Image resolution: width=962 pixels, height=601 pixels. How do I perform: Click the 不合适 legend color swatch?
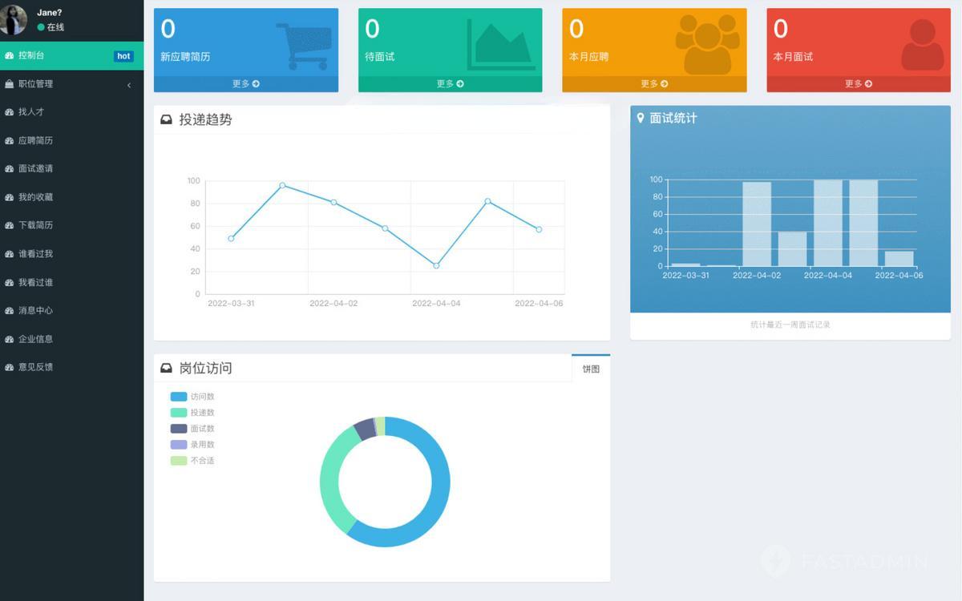click(178, 461)
